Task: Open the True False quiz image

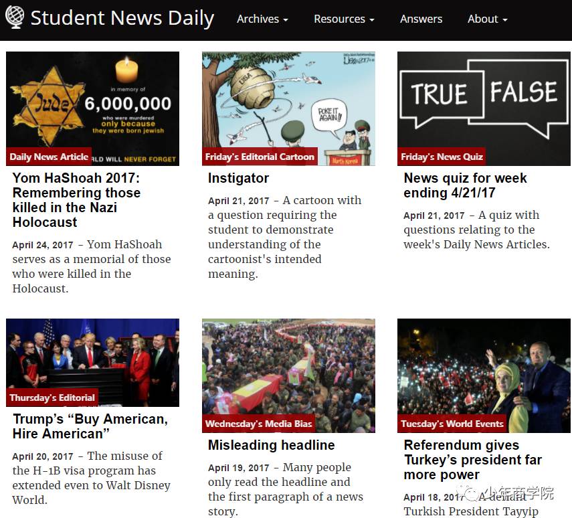Action: pos(484,109)
